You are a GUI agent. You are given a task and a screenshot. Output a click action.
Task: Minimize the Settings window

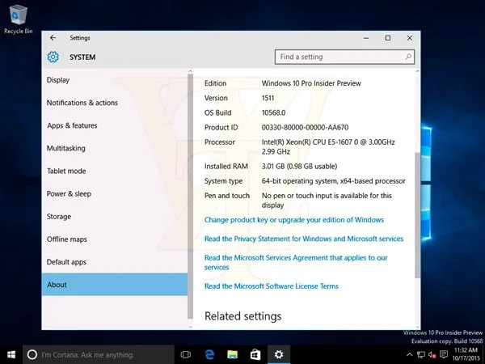[x=366, y=38]
